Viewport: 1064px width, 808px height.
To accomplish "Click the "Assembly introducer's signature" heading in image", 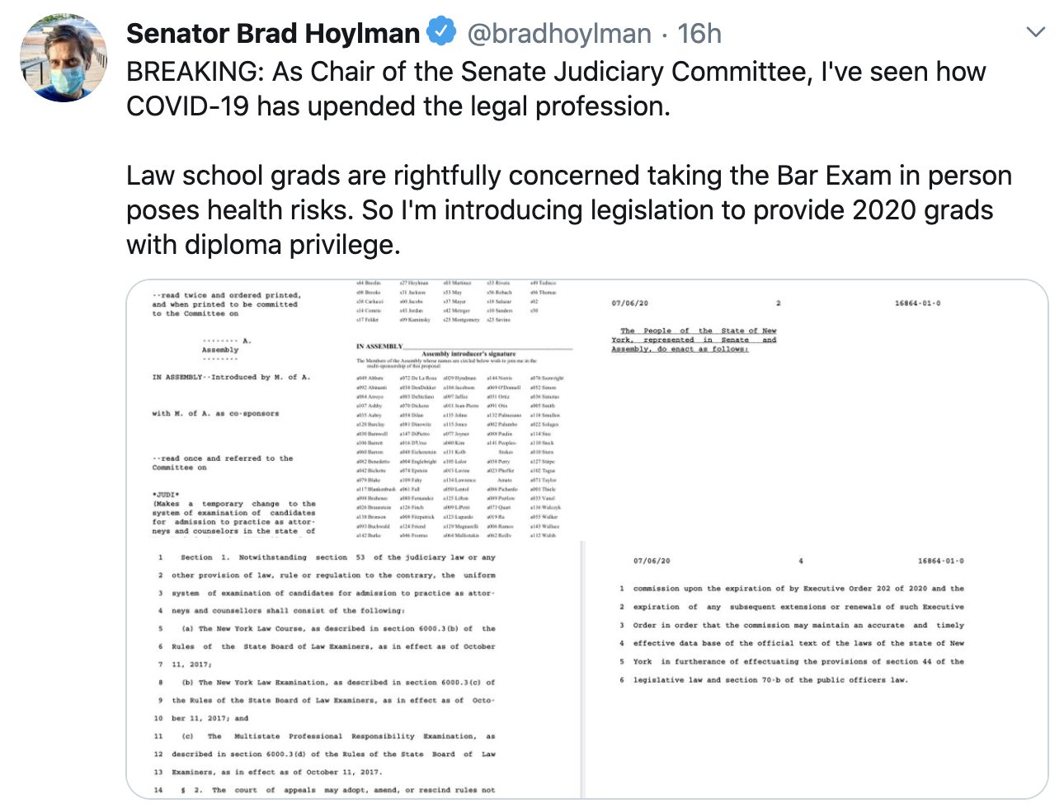I will (468, 354).
